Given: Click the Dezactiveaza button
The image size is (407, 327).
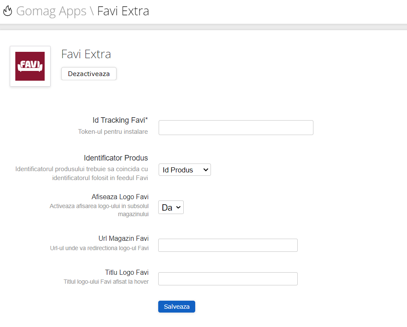Looking at the screenshot, I should 88,73.
